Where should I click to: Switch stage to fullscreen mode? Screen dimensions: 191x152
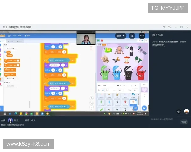[x=146, y=41]
